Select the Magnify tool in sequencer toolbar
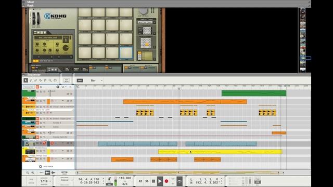The height and width of the screenshot is (187, 333). 50,81
